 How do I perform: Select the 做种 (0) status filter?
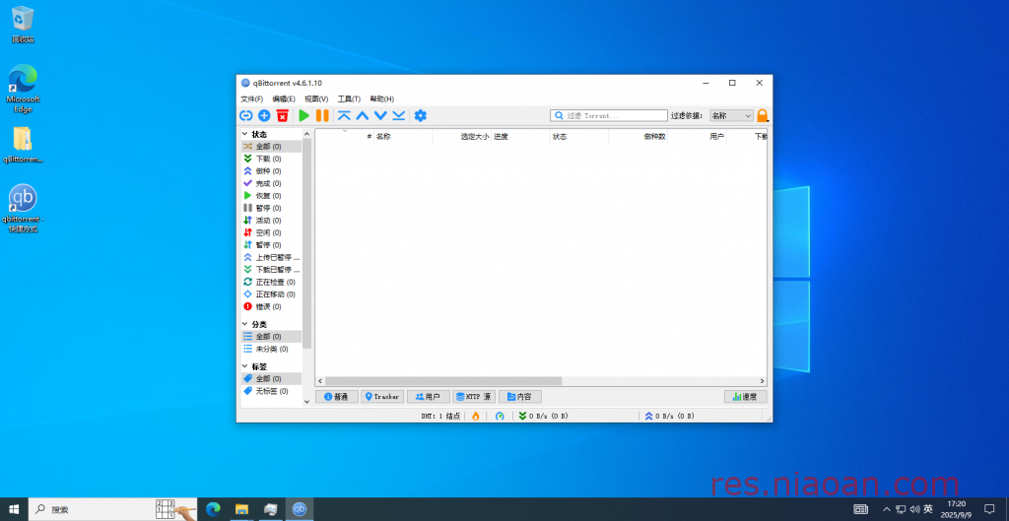271,171
